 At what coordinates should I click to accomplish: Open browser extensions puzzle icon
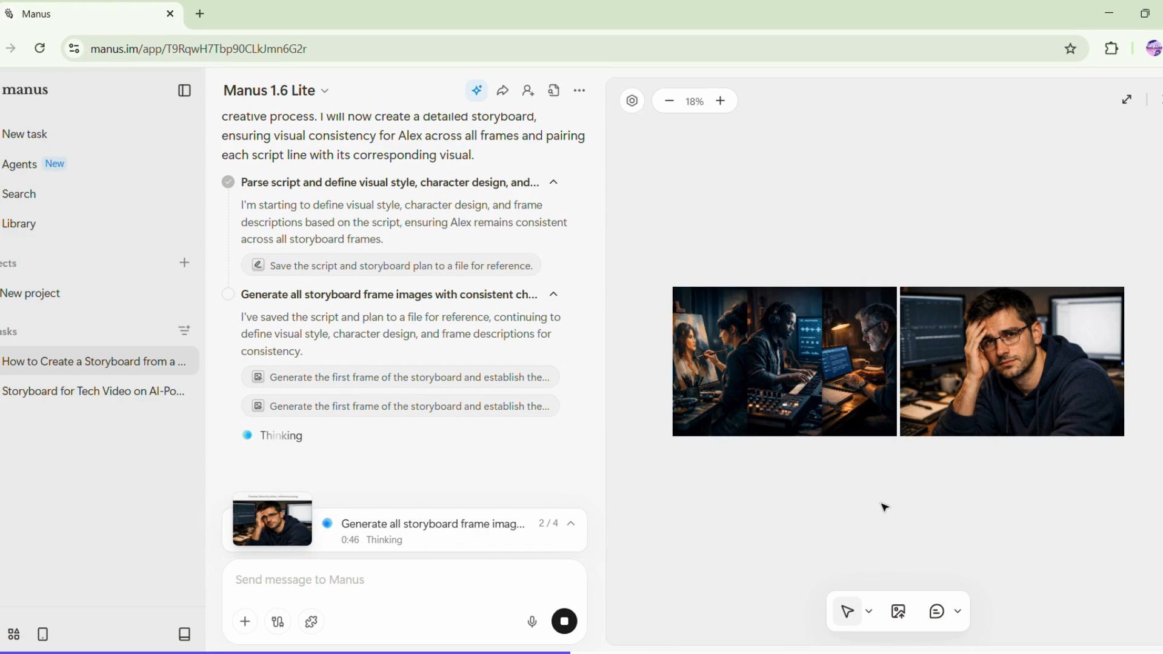[x=1111, y=48]
